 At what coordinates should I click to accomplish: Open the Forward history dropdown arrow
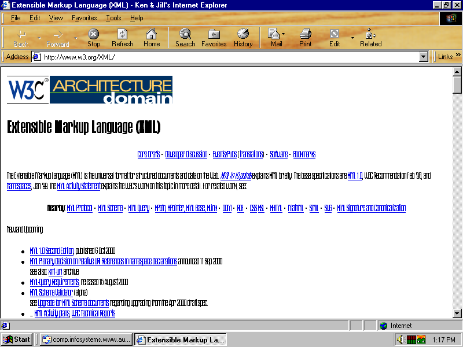coord(76,38)
